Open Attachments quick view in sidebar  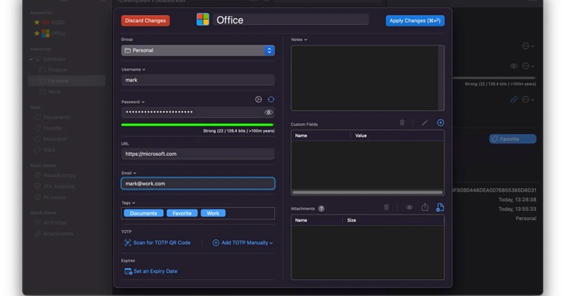[x=54, y=234]
